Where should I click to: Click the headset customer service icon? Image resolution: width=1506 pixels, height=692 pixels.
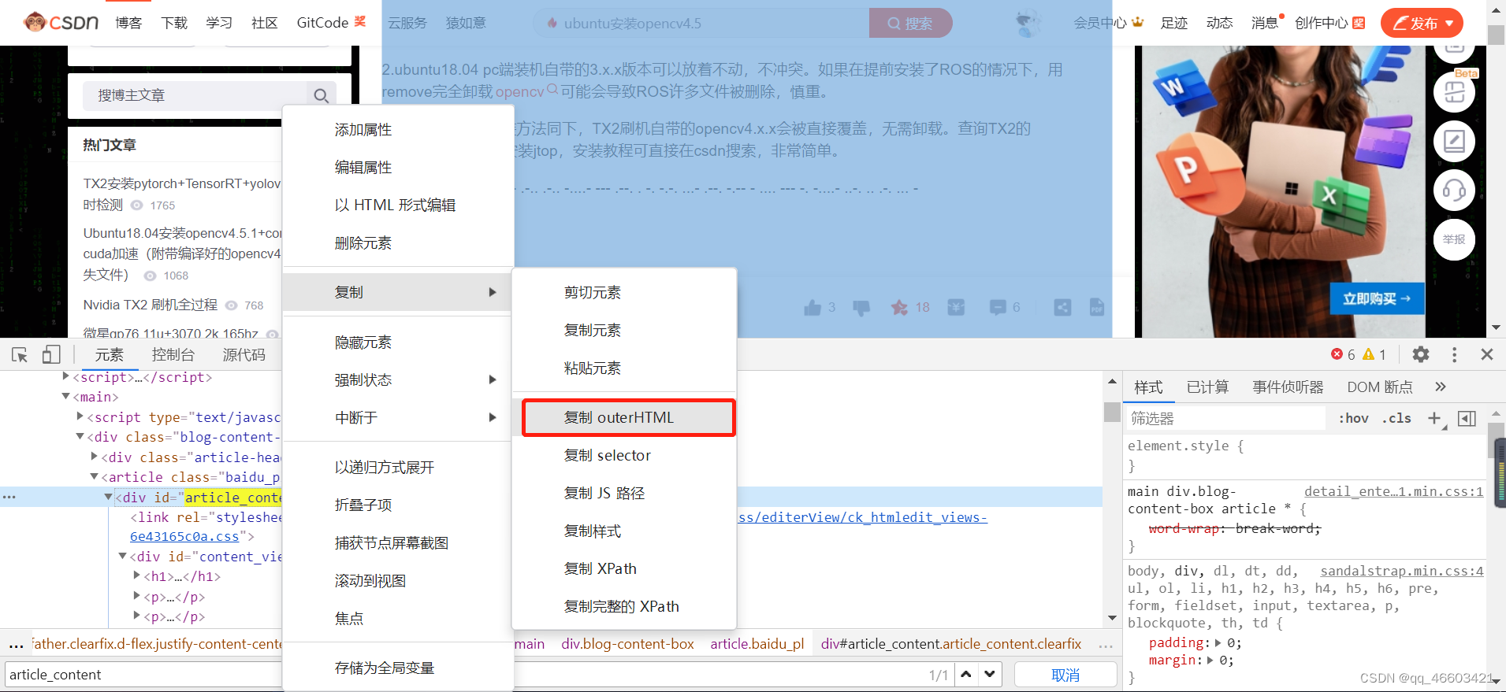pos(1454,190)
